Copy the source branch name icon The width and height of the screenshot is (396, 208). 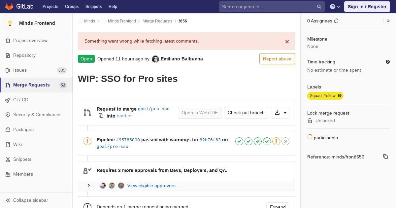click(x=101, y=116)
